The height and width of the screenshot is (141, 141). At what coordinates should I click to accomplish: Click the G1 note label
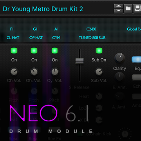point(35,29)
